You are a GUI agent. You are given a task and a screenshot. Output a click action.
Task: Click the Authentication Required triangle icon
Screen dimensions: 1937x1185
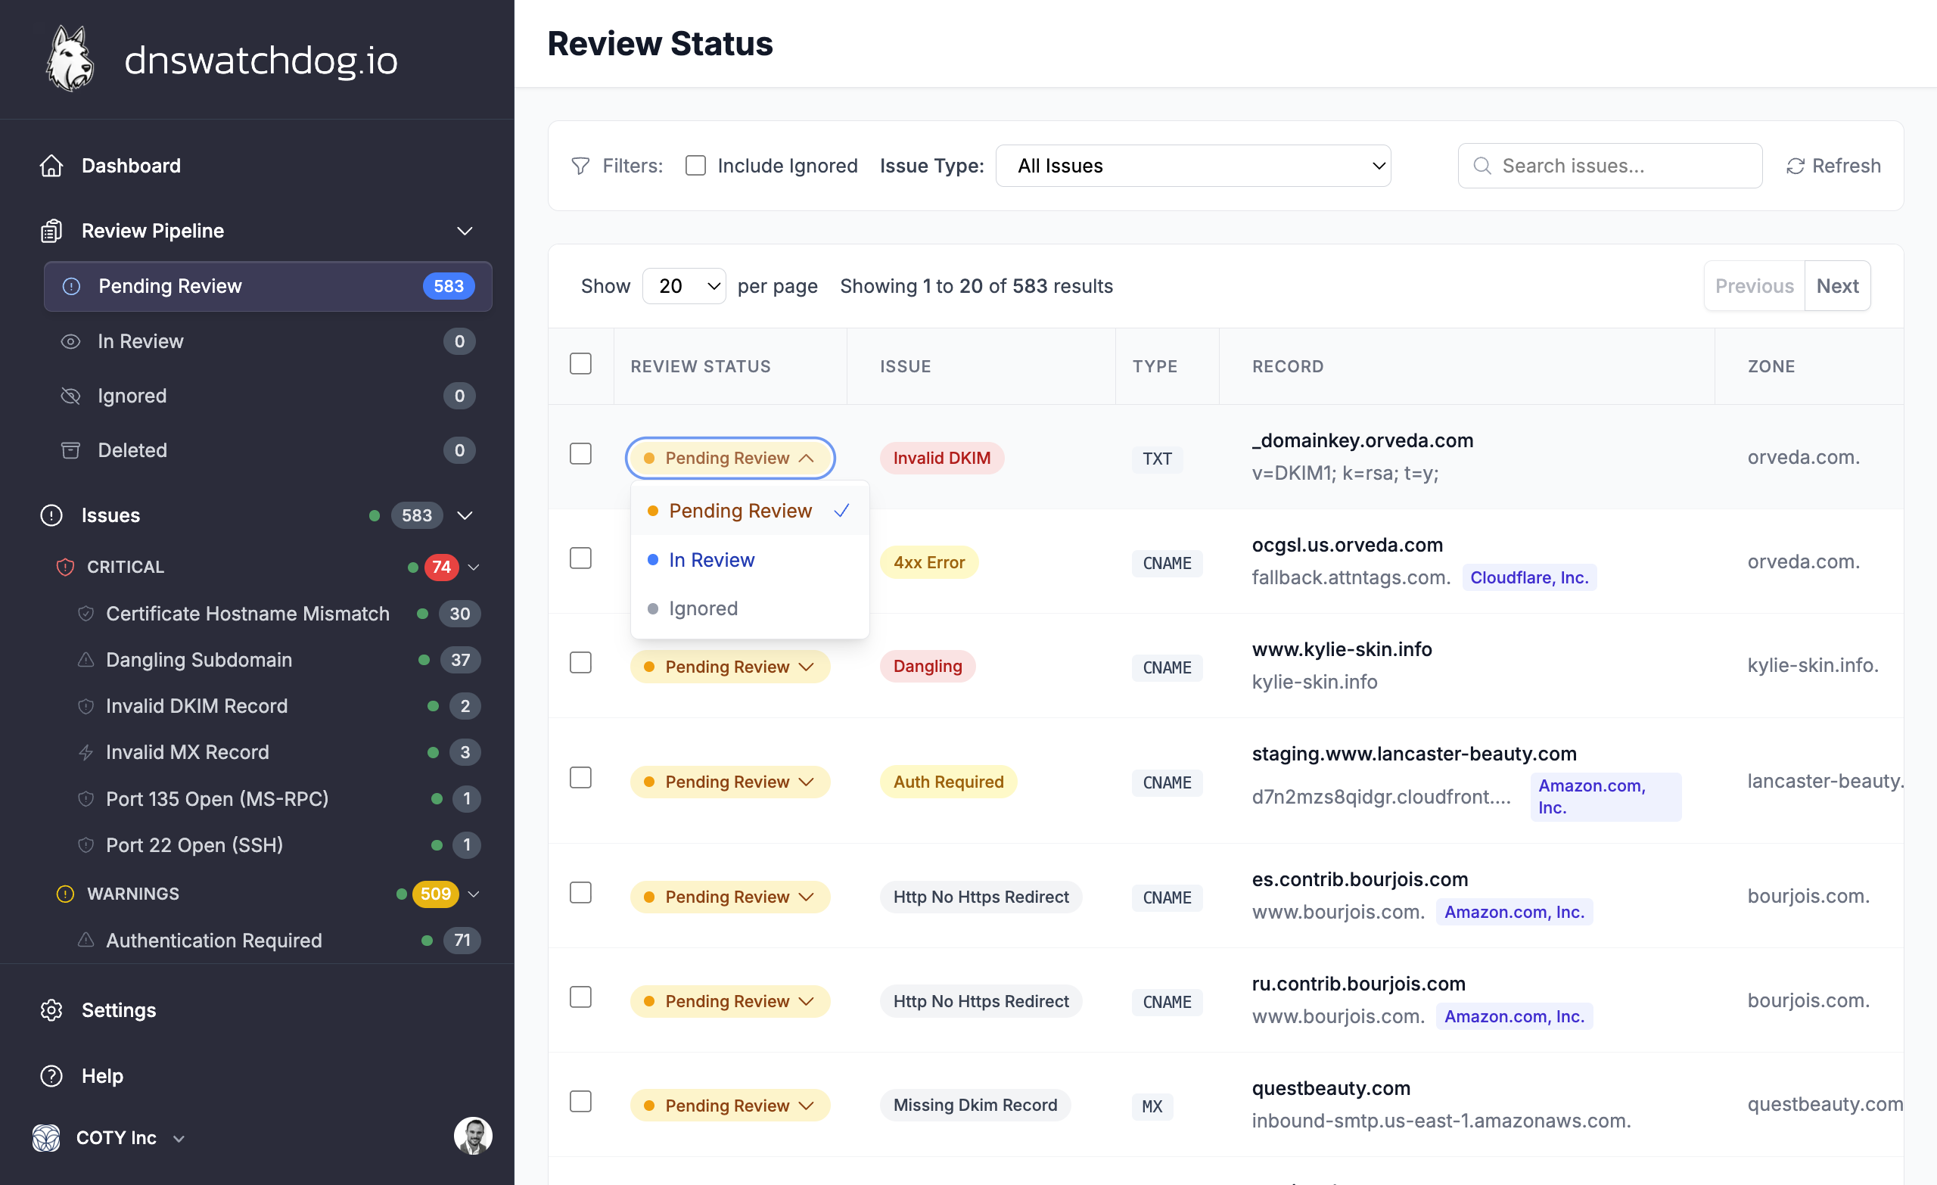tap(86, 941)
